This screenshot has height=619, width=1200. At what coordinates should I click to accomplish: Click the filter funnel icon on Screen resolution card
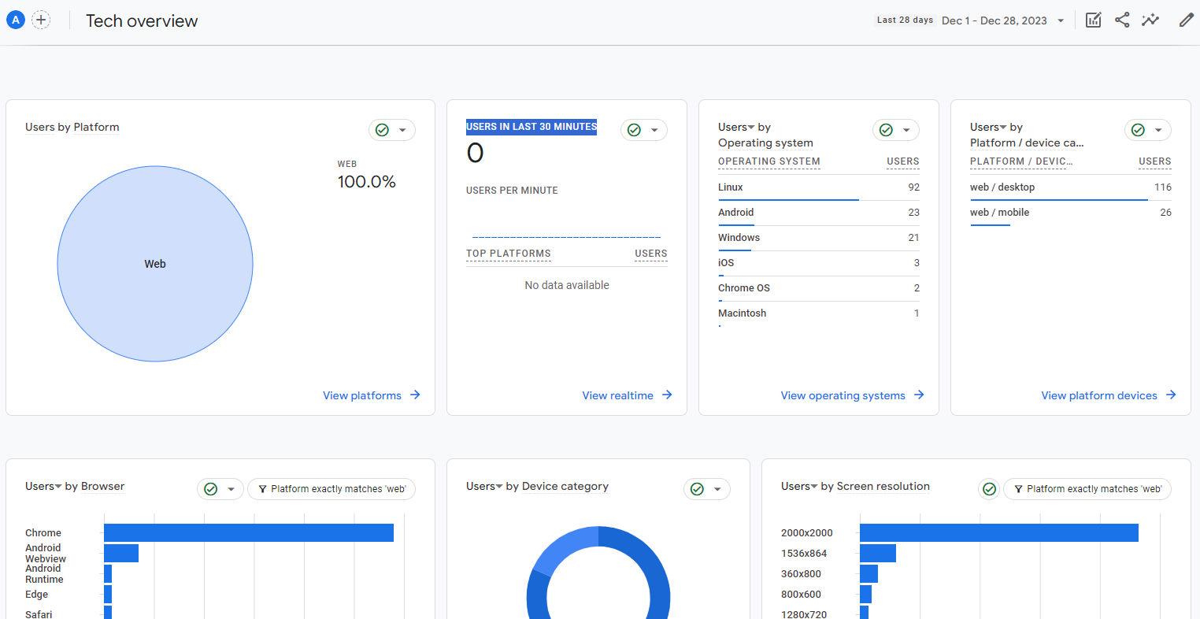1018,489
